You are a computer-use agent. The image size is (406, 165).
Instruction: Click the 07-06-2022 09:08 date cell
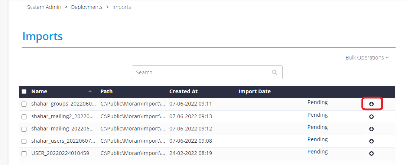click(191, 141)
